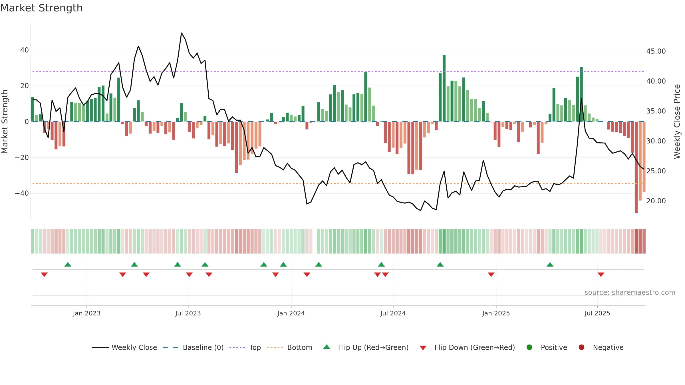Screen dimensions: 685x385
Task: Click the weekly close line peak mid-2023
Action: point(182,33)
